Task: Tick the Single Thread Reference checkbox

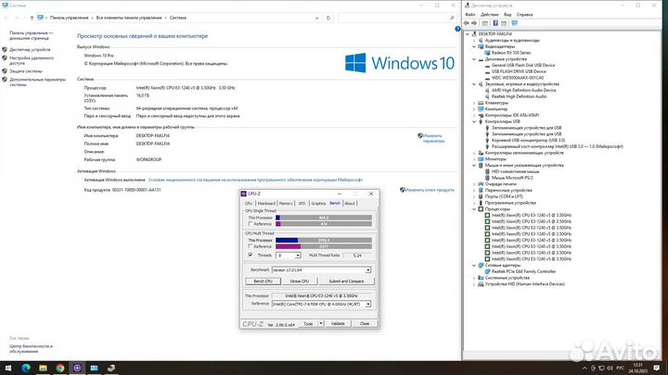Action: 250,224
